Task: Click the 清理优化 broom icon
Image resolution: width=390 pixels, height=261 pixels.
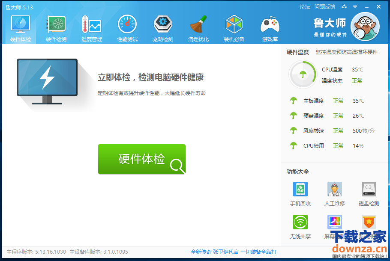Action: tap(198, 29)
